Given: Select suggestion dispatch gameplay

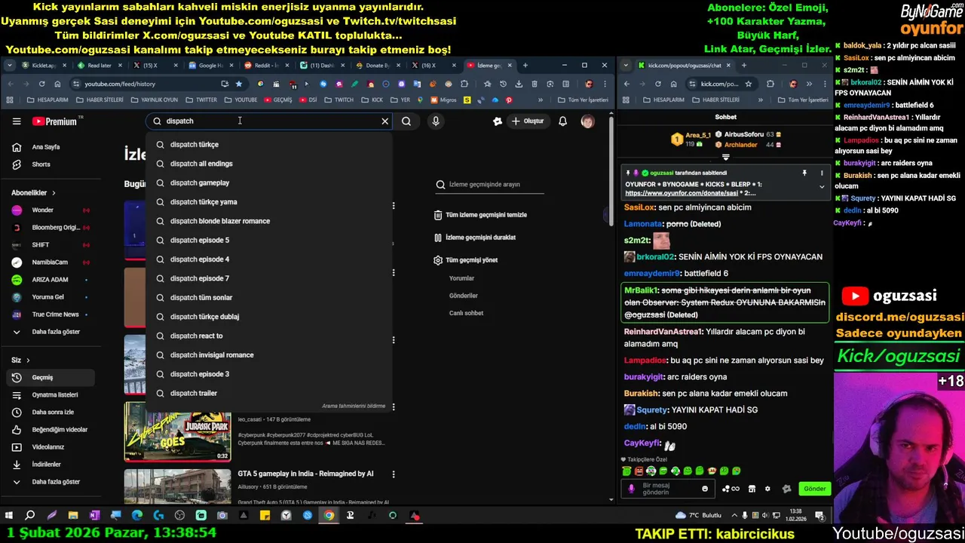Looking at the screenshot, I should [x=270, y=183].
